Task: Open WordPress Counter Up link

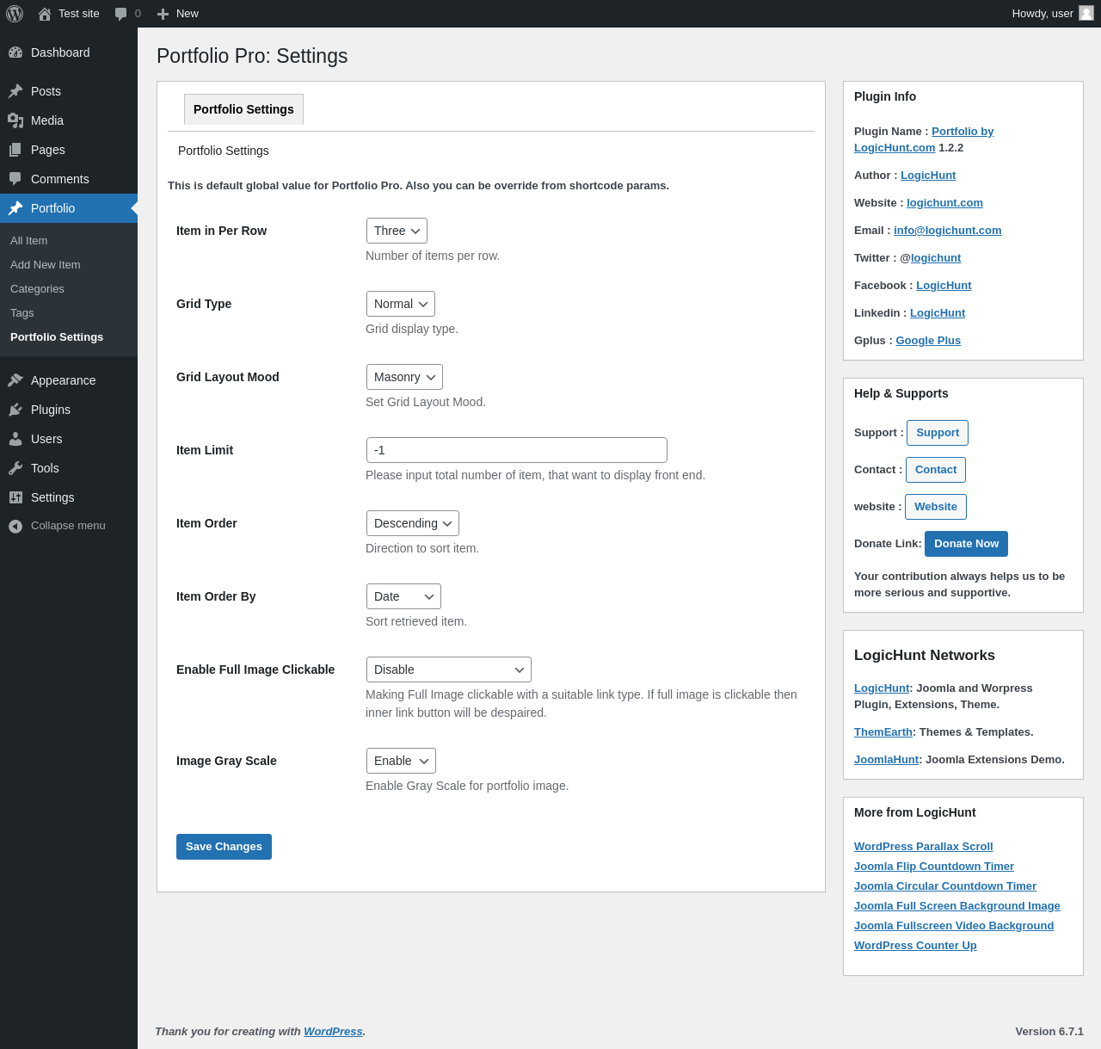Action: [915, 946]
